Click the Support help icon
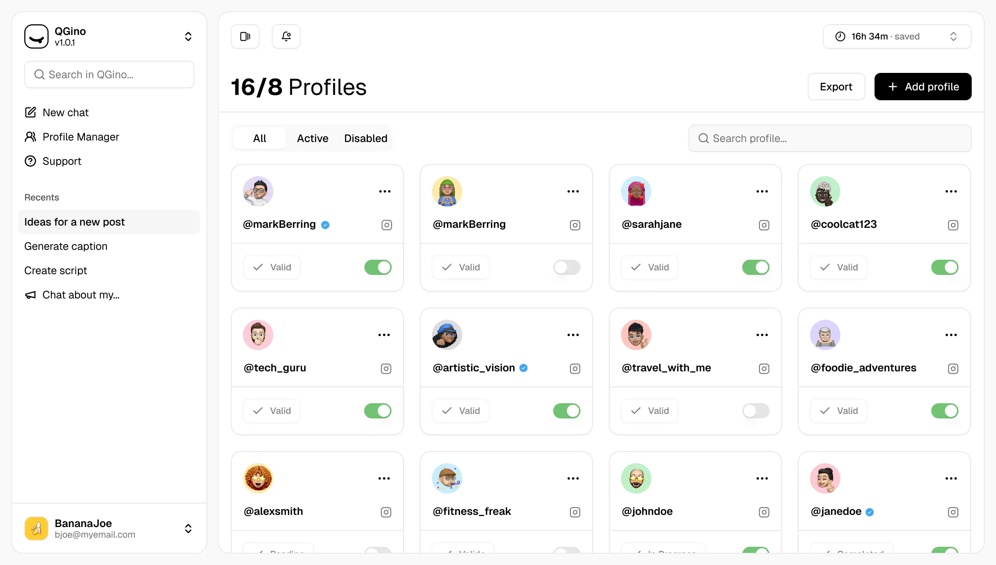996x565 pixels. pos(30,161)
